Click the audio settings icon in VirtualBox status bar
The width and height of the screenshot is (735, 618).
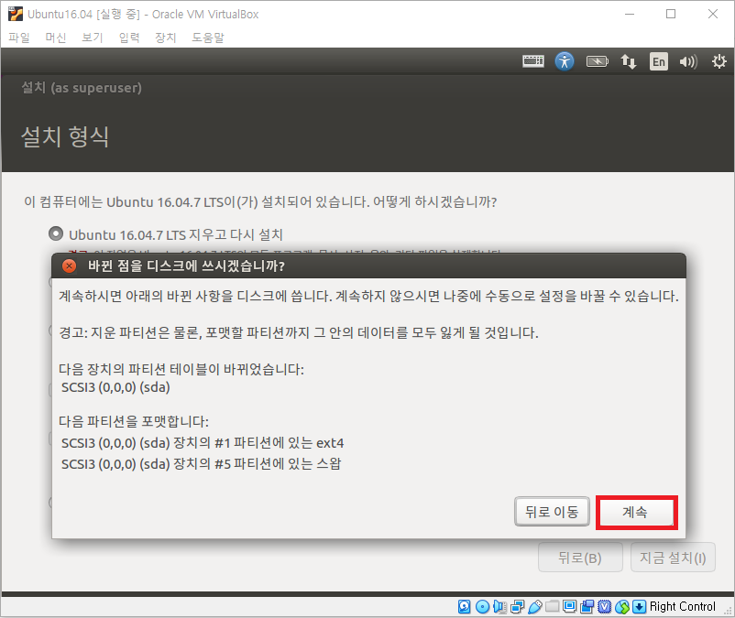499,607
